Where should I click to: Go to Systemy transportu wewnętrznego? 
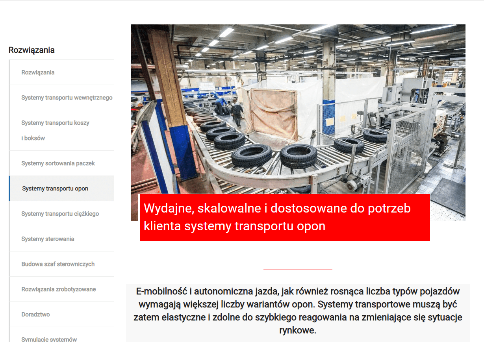[x=67, y=98]
